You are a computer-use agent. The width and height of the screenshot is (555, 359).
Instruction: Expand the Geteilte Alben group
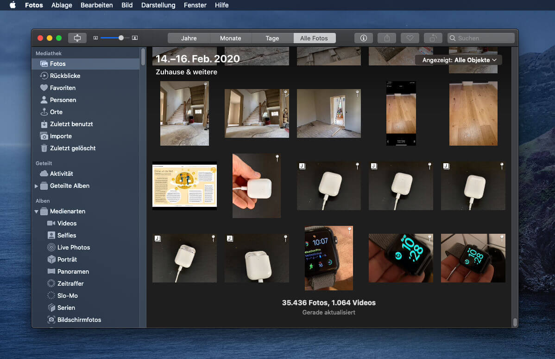click(37, 186)
